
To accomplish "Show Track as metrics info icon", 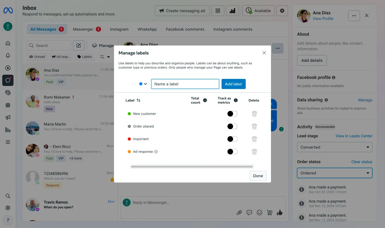I will tap(236, 100).
